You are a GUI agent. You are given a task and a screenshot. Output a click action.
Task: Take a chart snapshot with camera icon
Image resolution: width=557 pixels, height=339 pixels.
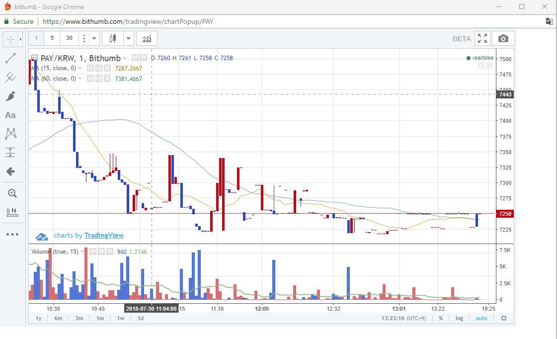click(x=503, y=38)
